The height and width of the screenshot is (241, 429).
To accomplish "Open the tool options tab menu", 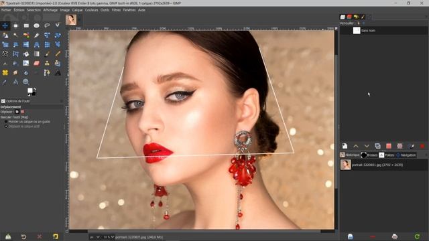I will (61, 101).
